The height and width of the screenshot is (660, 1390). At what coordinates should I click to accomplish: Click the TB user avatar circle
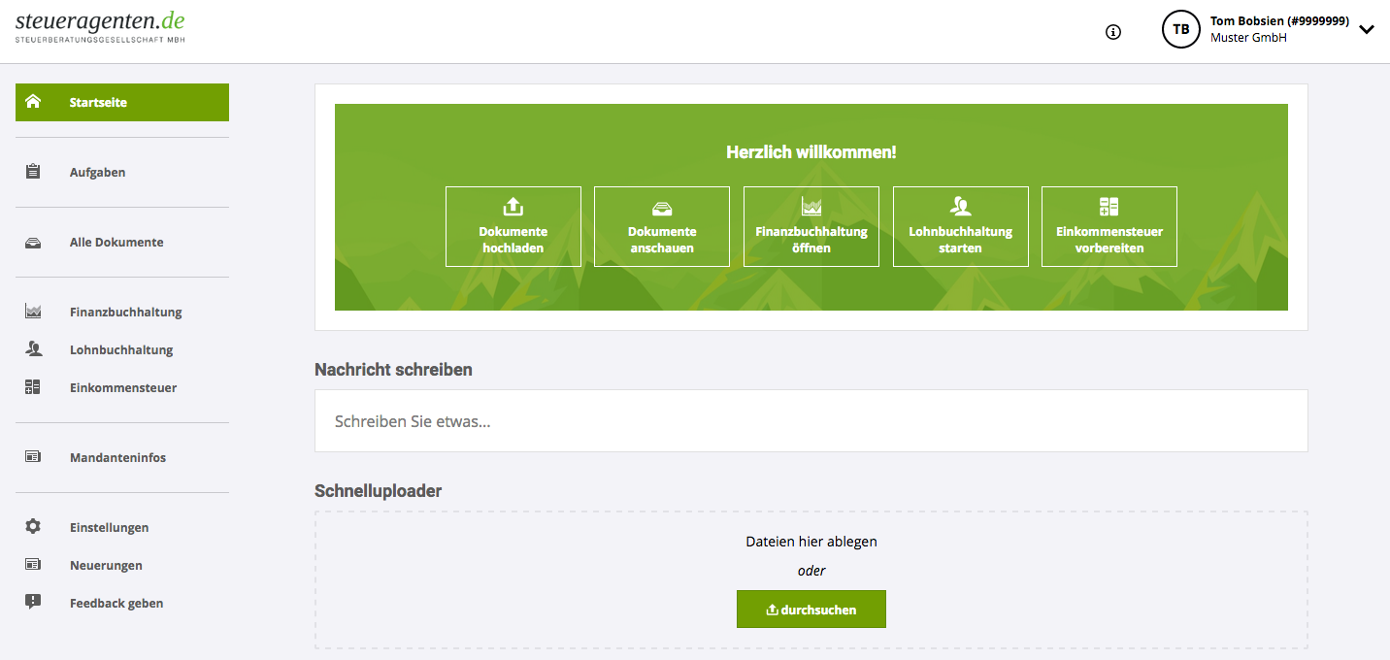[1180, 29]
